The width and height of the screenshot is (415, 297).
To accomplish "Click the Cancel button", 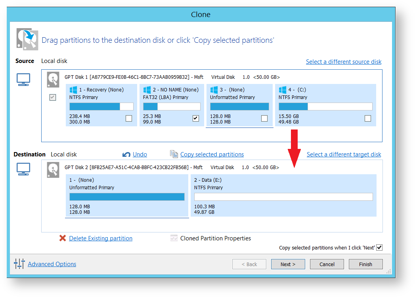I will pos(327,264).
